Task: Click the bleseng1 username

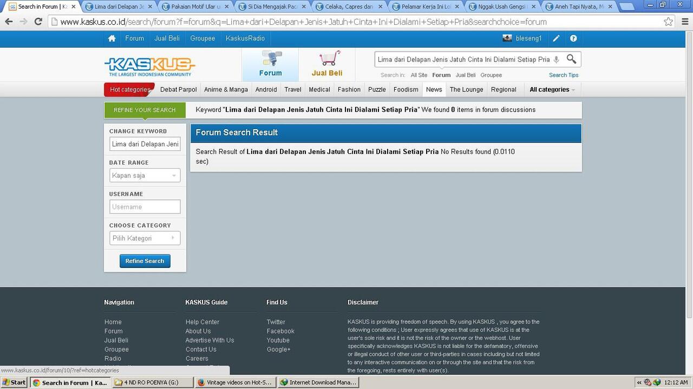Action: click(528, 38)
